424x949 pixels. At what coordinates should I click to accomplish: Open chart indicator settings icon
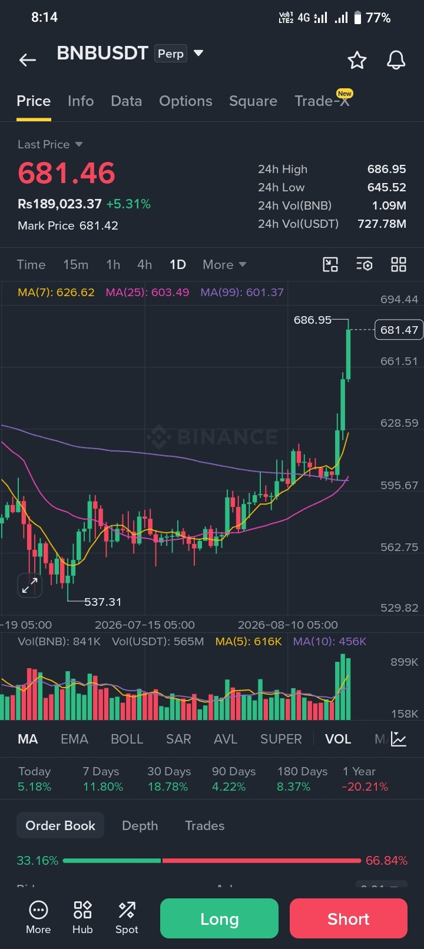(x=365, y=264)
